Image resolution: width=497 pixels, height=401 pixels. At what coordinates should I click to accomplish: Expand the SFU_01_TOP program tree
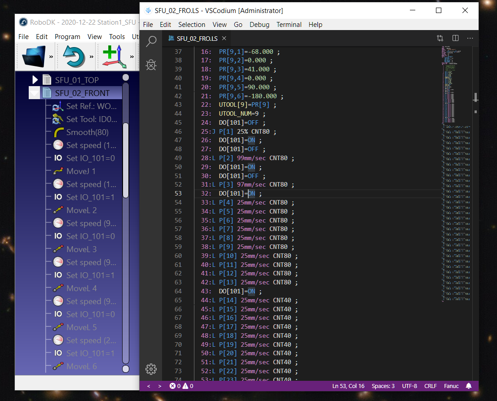(35, 80)
